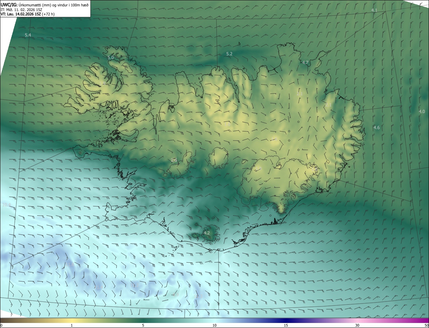Click the 4.7 value label in the northeast
The image size is (429, 328).
[x=305, y=62]
